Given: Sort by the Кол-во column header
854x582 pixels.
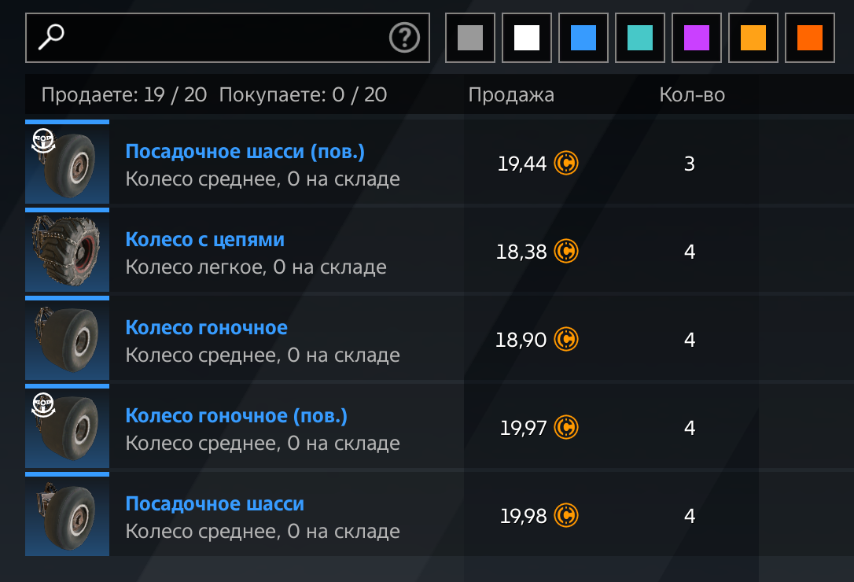Looking at the screenshot, I should pyautogui.click(x=692, y=95).
